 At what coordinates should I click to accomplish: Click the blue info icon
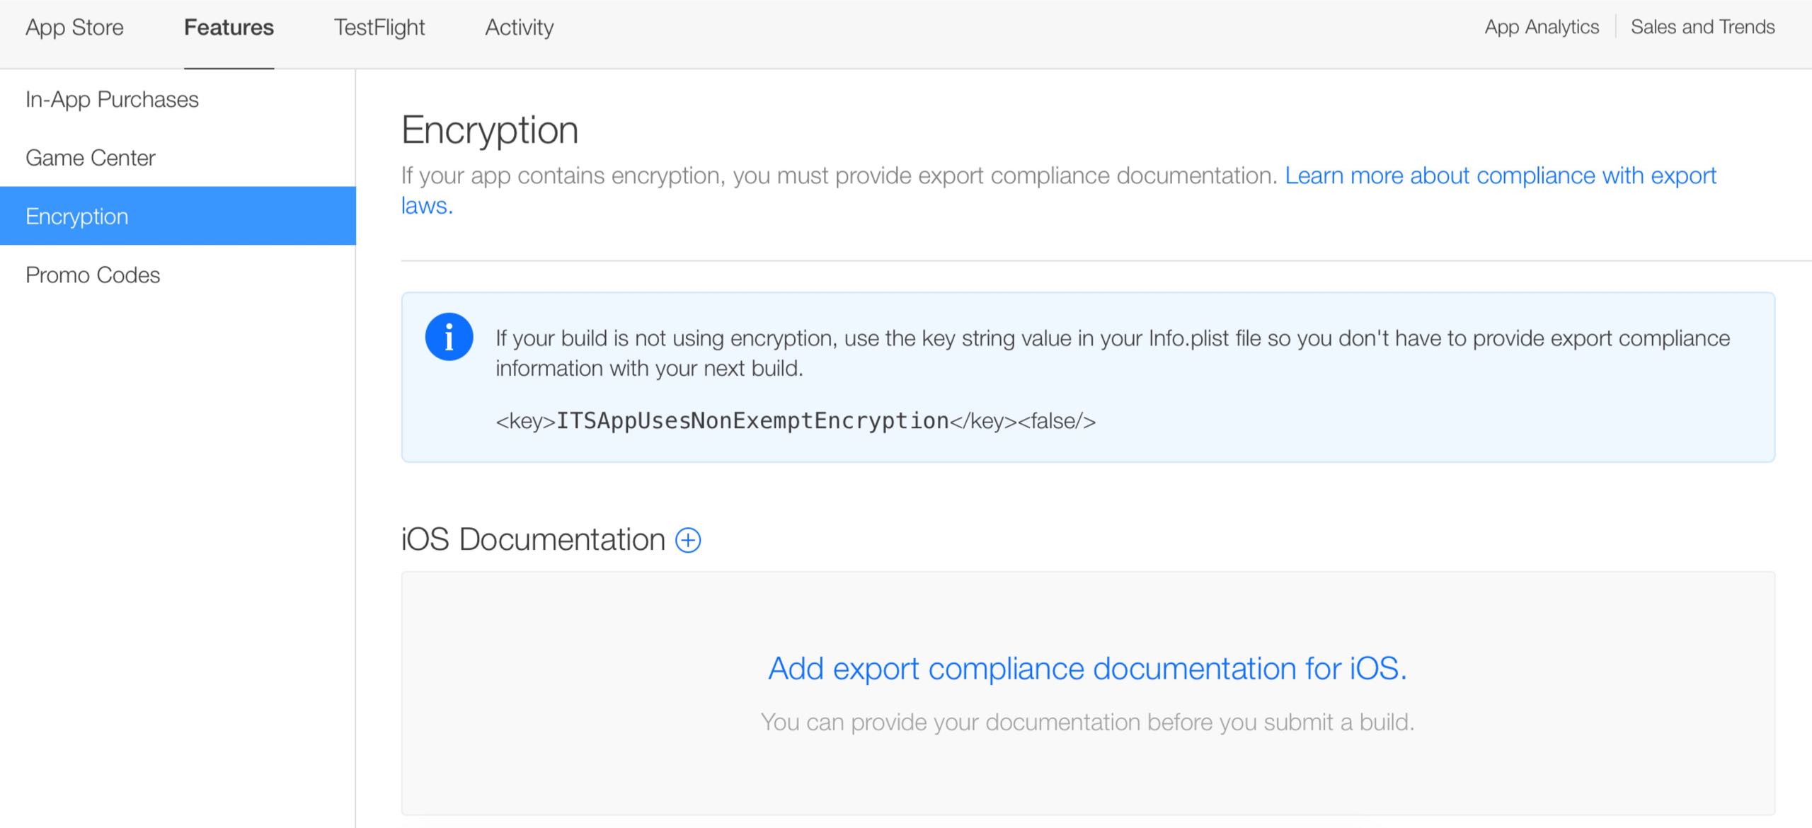pos(449,337)
